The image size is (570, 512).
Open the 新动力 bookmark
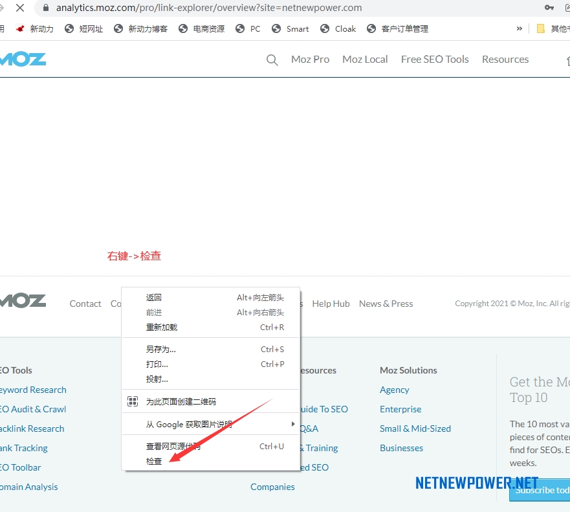[35, 28]
